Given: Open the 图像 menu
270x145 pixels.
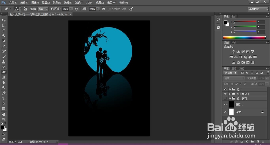Looking at the screenshot, I should (35, 2).
